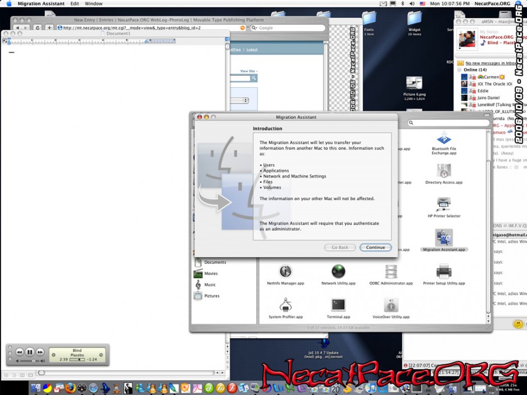Screen dimensions: 527x395
Task: Select contact The Oracle in aMSN
Action: 487,84
